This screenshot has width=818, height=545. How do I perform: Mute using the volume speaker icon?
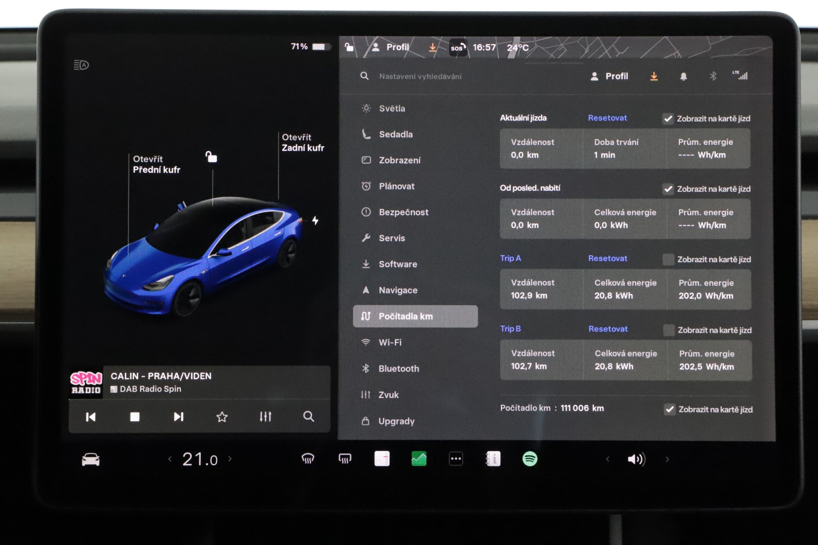coord(637,459)
